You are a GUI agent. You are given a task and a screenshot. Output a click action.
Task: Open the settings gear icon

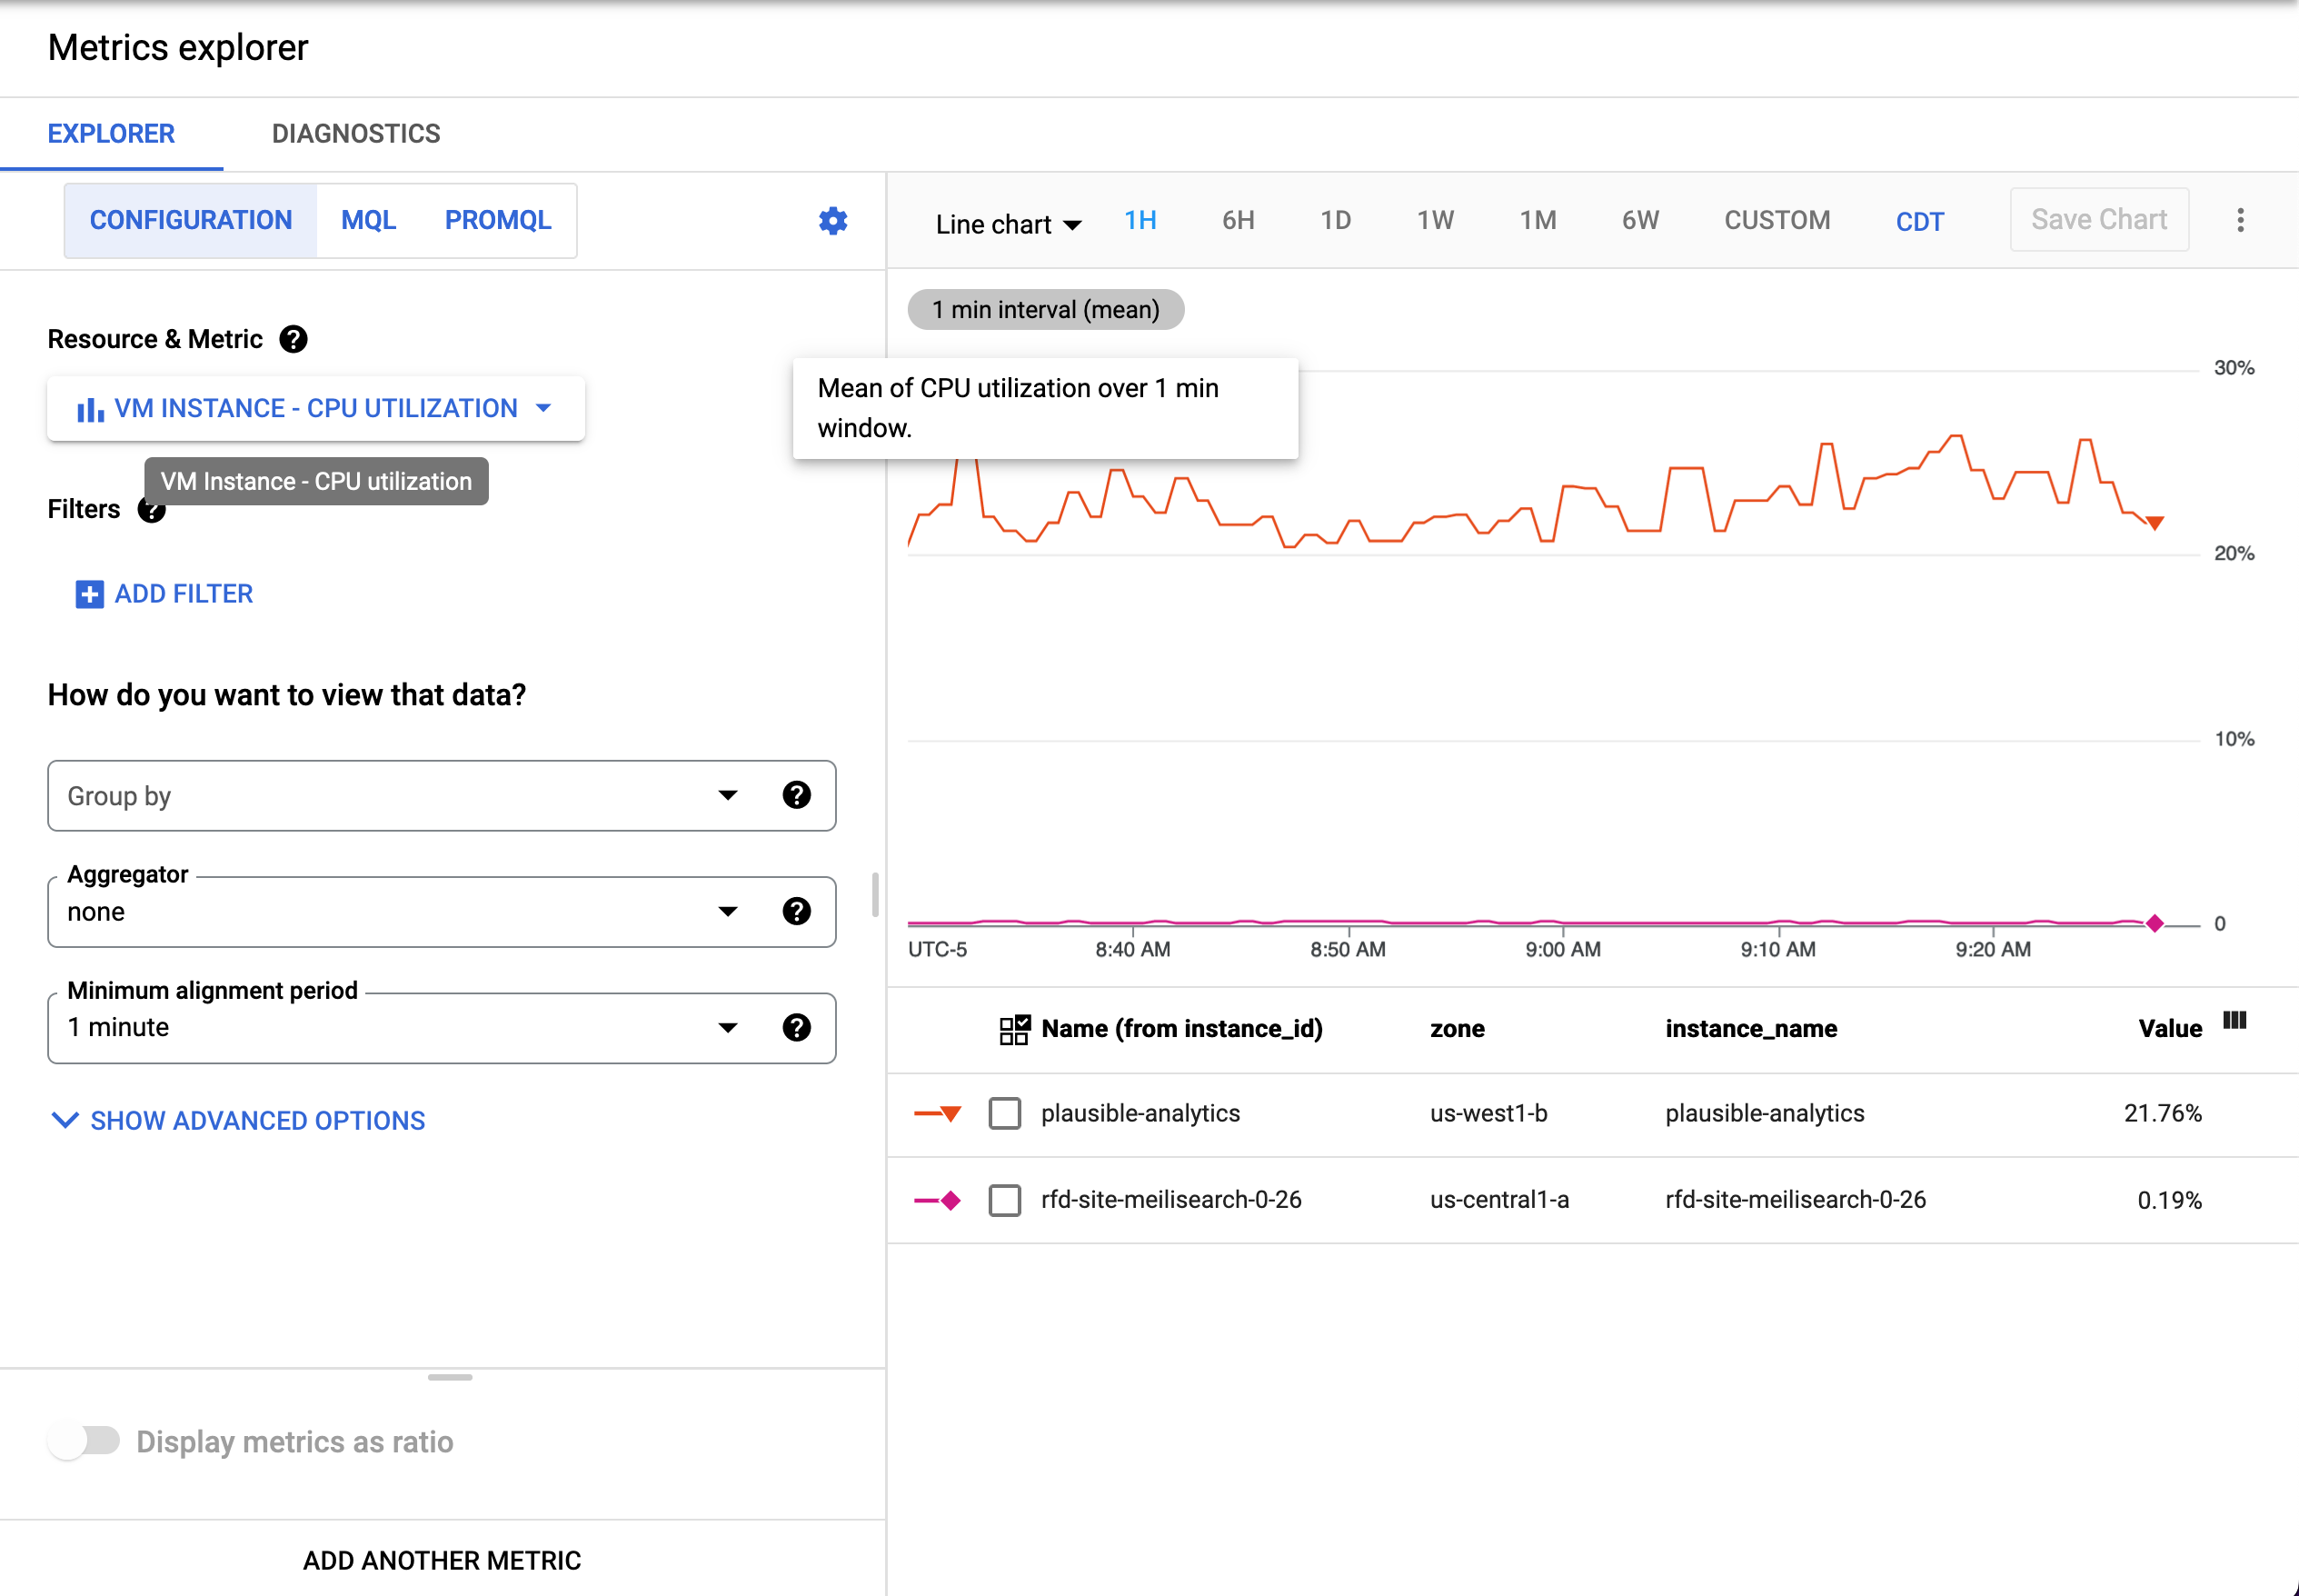pos(832,221)
